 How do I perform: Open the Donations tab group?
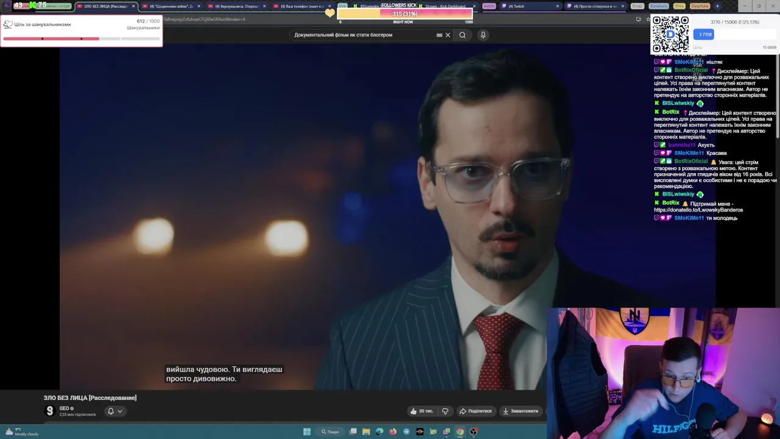(658, 6)
